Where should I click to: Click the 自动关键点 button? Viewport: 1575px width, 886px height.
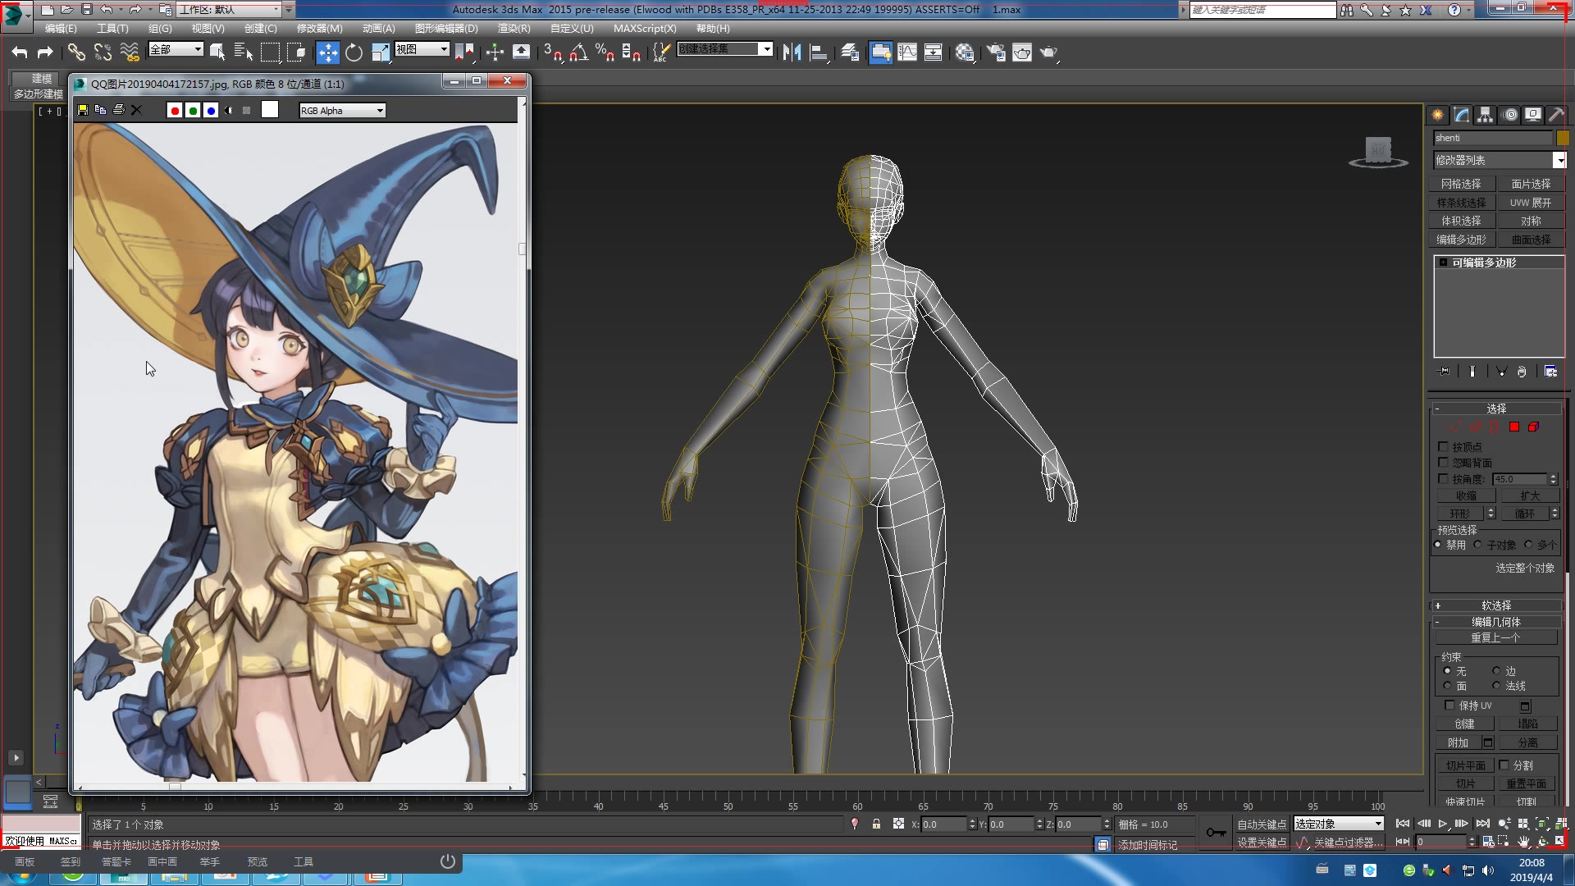click(x=1262, y=824)
